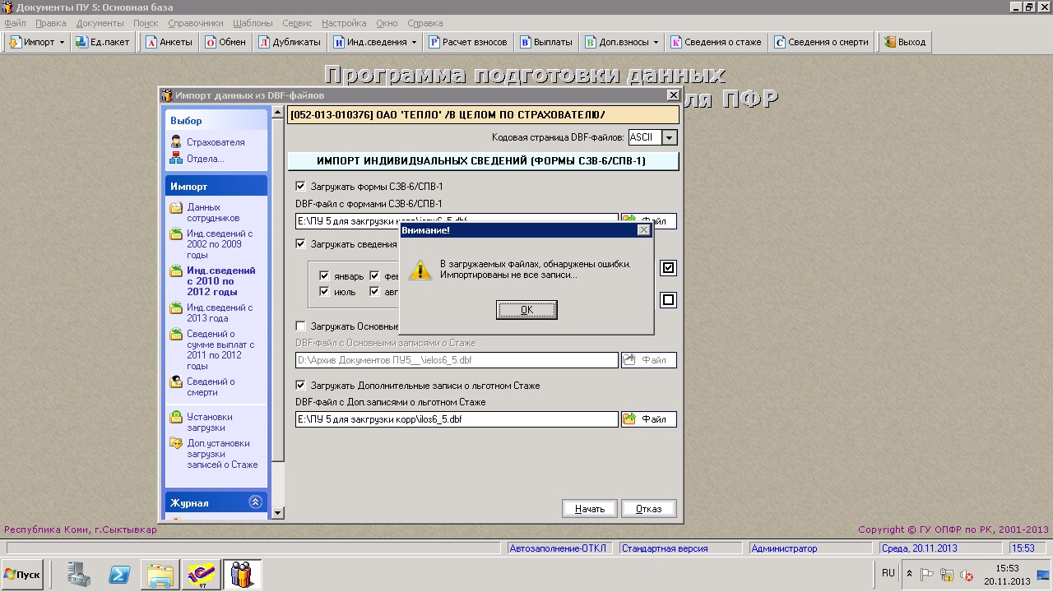Screen dimensions: 1053x592
Task: Click the Расчет взносов toolbar icon
Action: 469,42
